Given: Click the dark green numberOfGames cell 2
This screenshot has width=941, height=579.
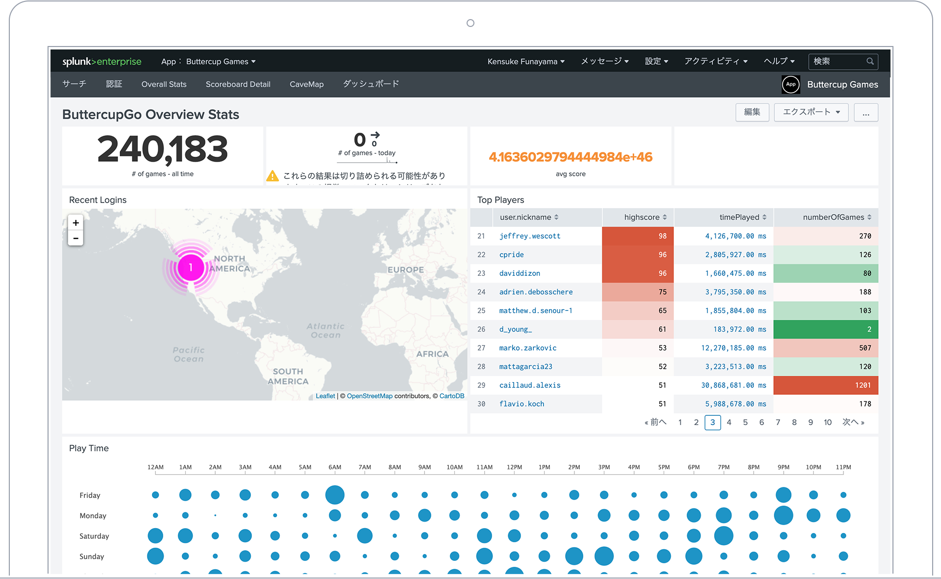Looking at the screenshot, I should pos(826,329).
